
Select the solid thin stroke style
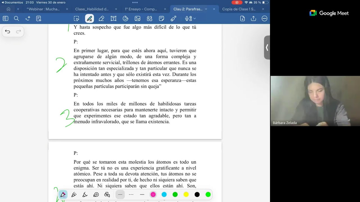[120, 194]
